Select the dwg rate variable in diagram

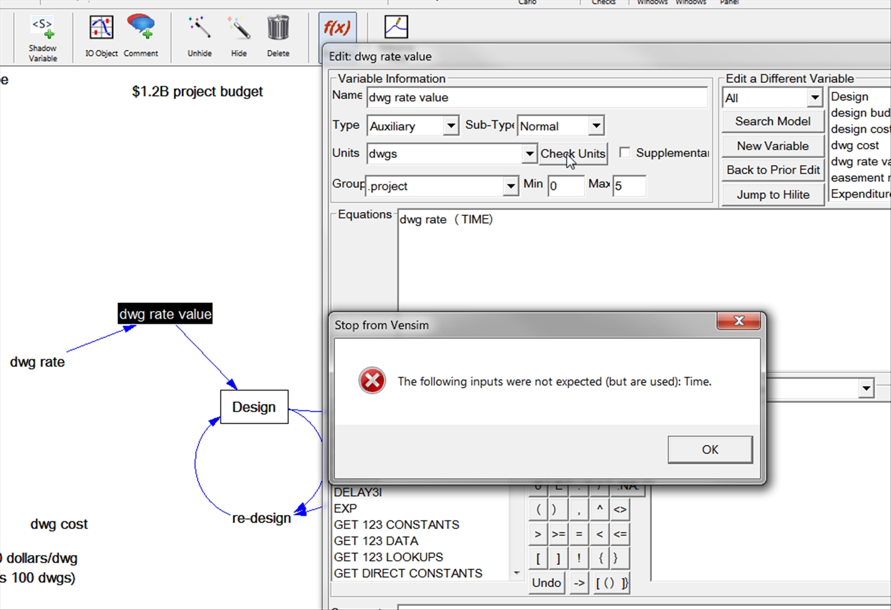[x=37, y=362]
